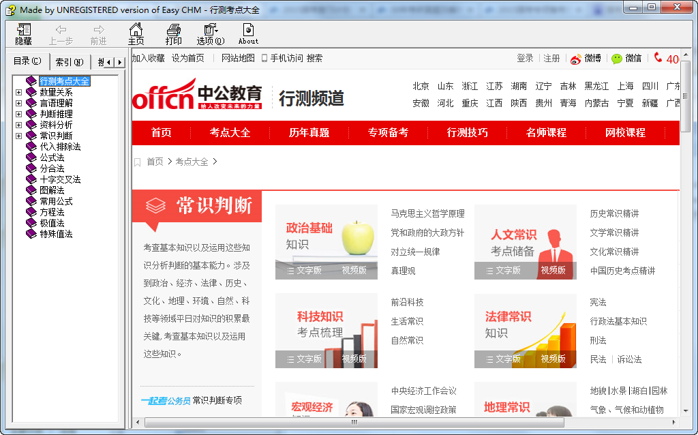The image size is (698, 435).
Task: Select 图解法 in the contents tree
Action: pyautogui.click(x=52, y=190)
